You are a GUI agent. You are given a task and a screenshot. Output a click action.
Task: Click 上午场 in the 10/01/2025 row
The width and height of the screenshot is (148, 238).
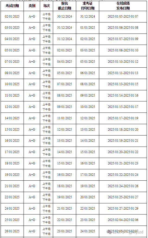coord(47,82)
